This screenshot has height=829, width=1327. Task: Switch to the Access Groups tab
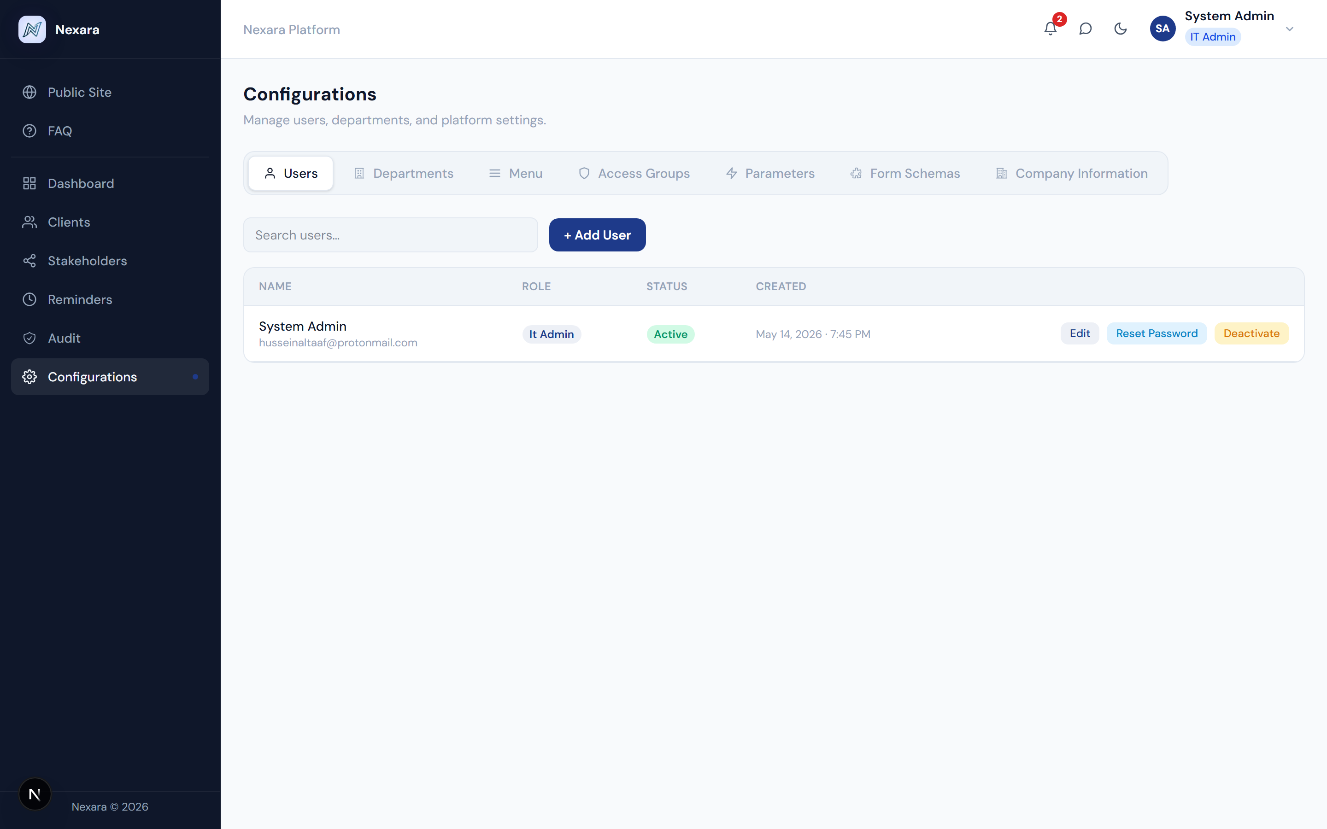tap(634, 173)
